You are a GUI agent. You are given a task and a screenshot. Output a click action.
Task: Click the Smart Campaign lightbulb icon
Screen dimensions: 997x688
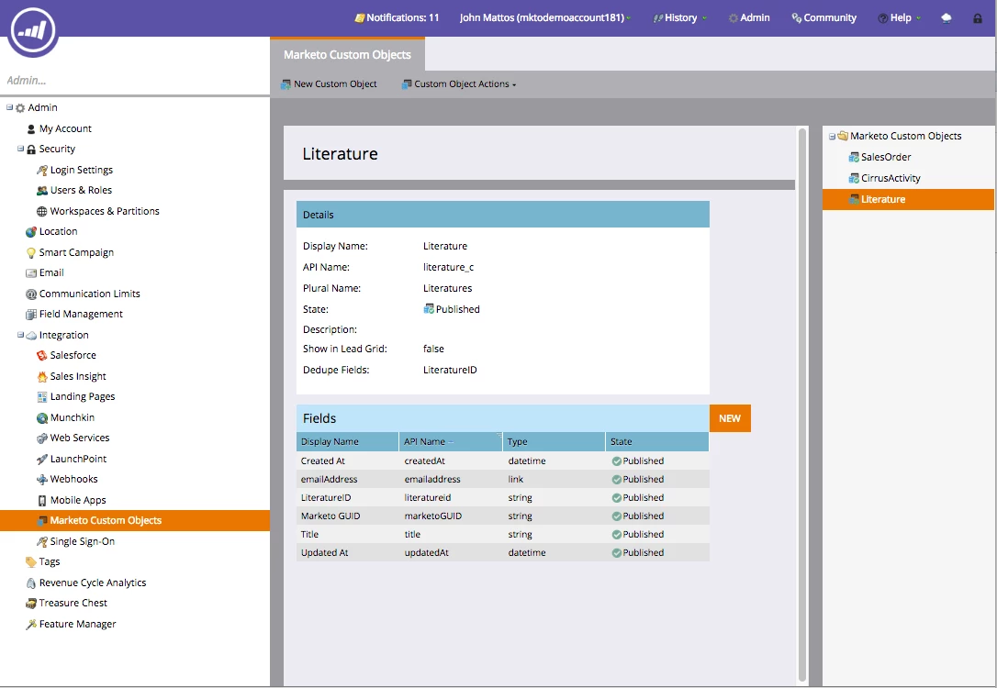click(x=30, y=253)
